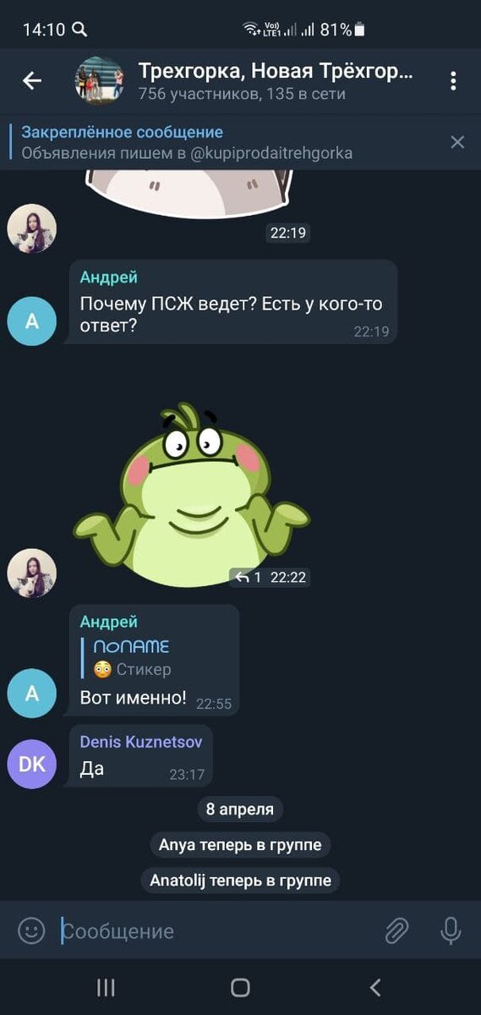Open Android recent apps navigation button
This screenshot has width=481, height=1015.
106,987
